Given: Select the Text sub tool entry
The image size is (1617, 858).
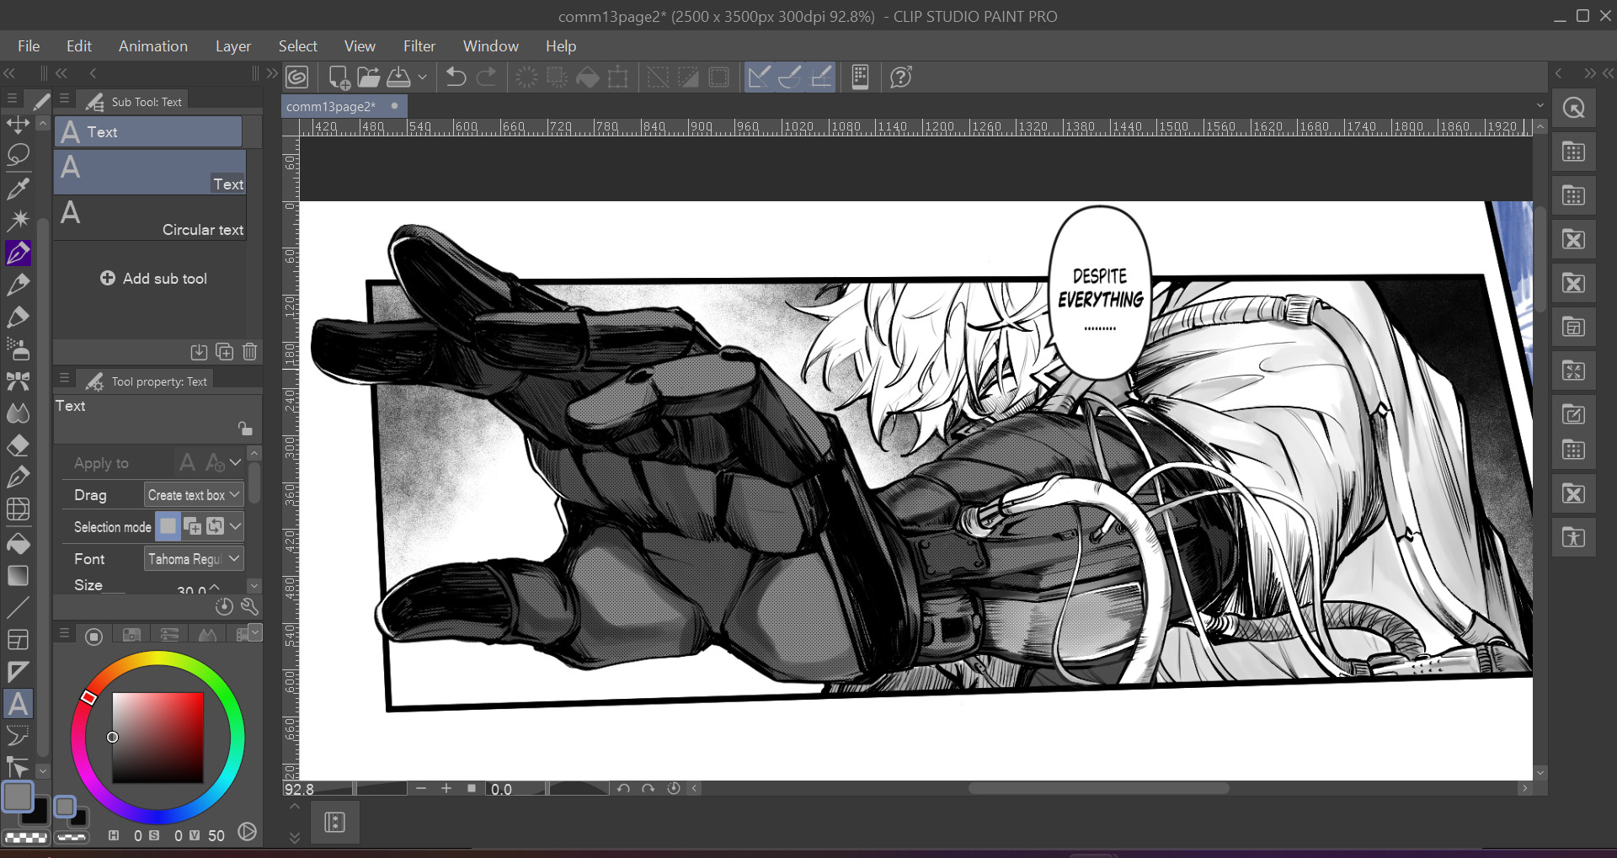Looking at the screenshot, I should click(x=151, y=173).
